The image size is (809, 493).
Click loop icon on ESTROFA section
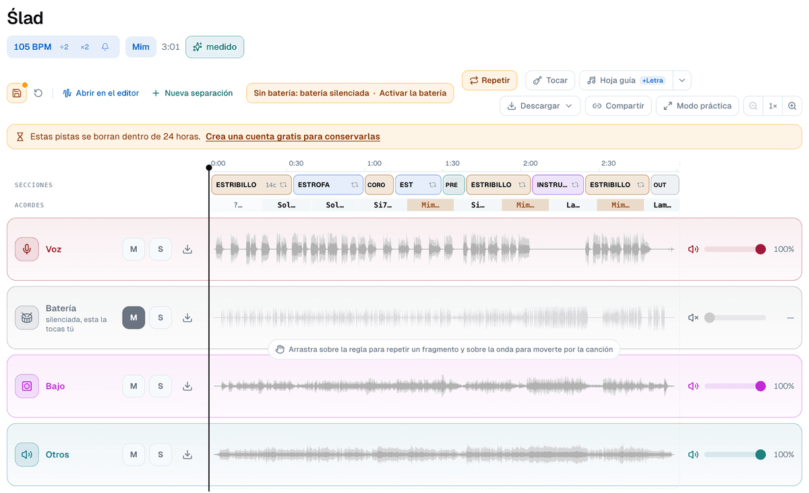[x=355, y=185]
